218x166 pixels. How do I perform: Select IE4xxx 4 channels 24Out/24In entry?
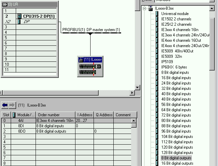[185, 46]
